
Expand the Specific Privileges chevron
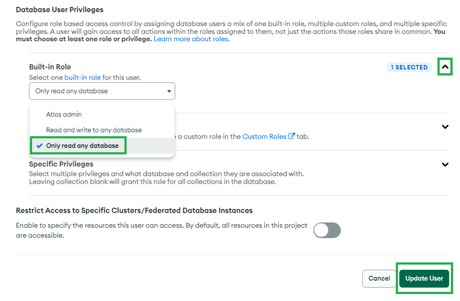pyautogui.click(x=445, y=164)
